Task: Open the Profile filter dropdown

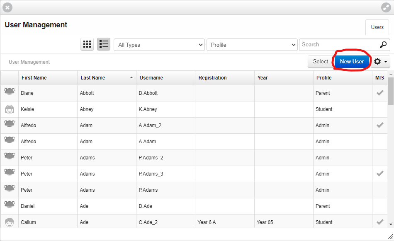Action: tap(252, 45)
